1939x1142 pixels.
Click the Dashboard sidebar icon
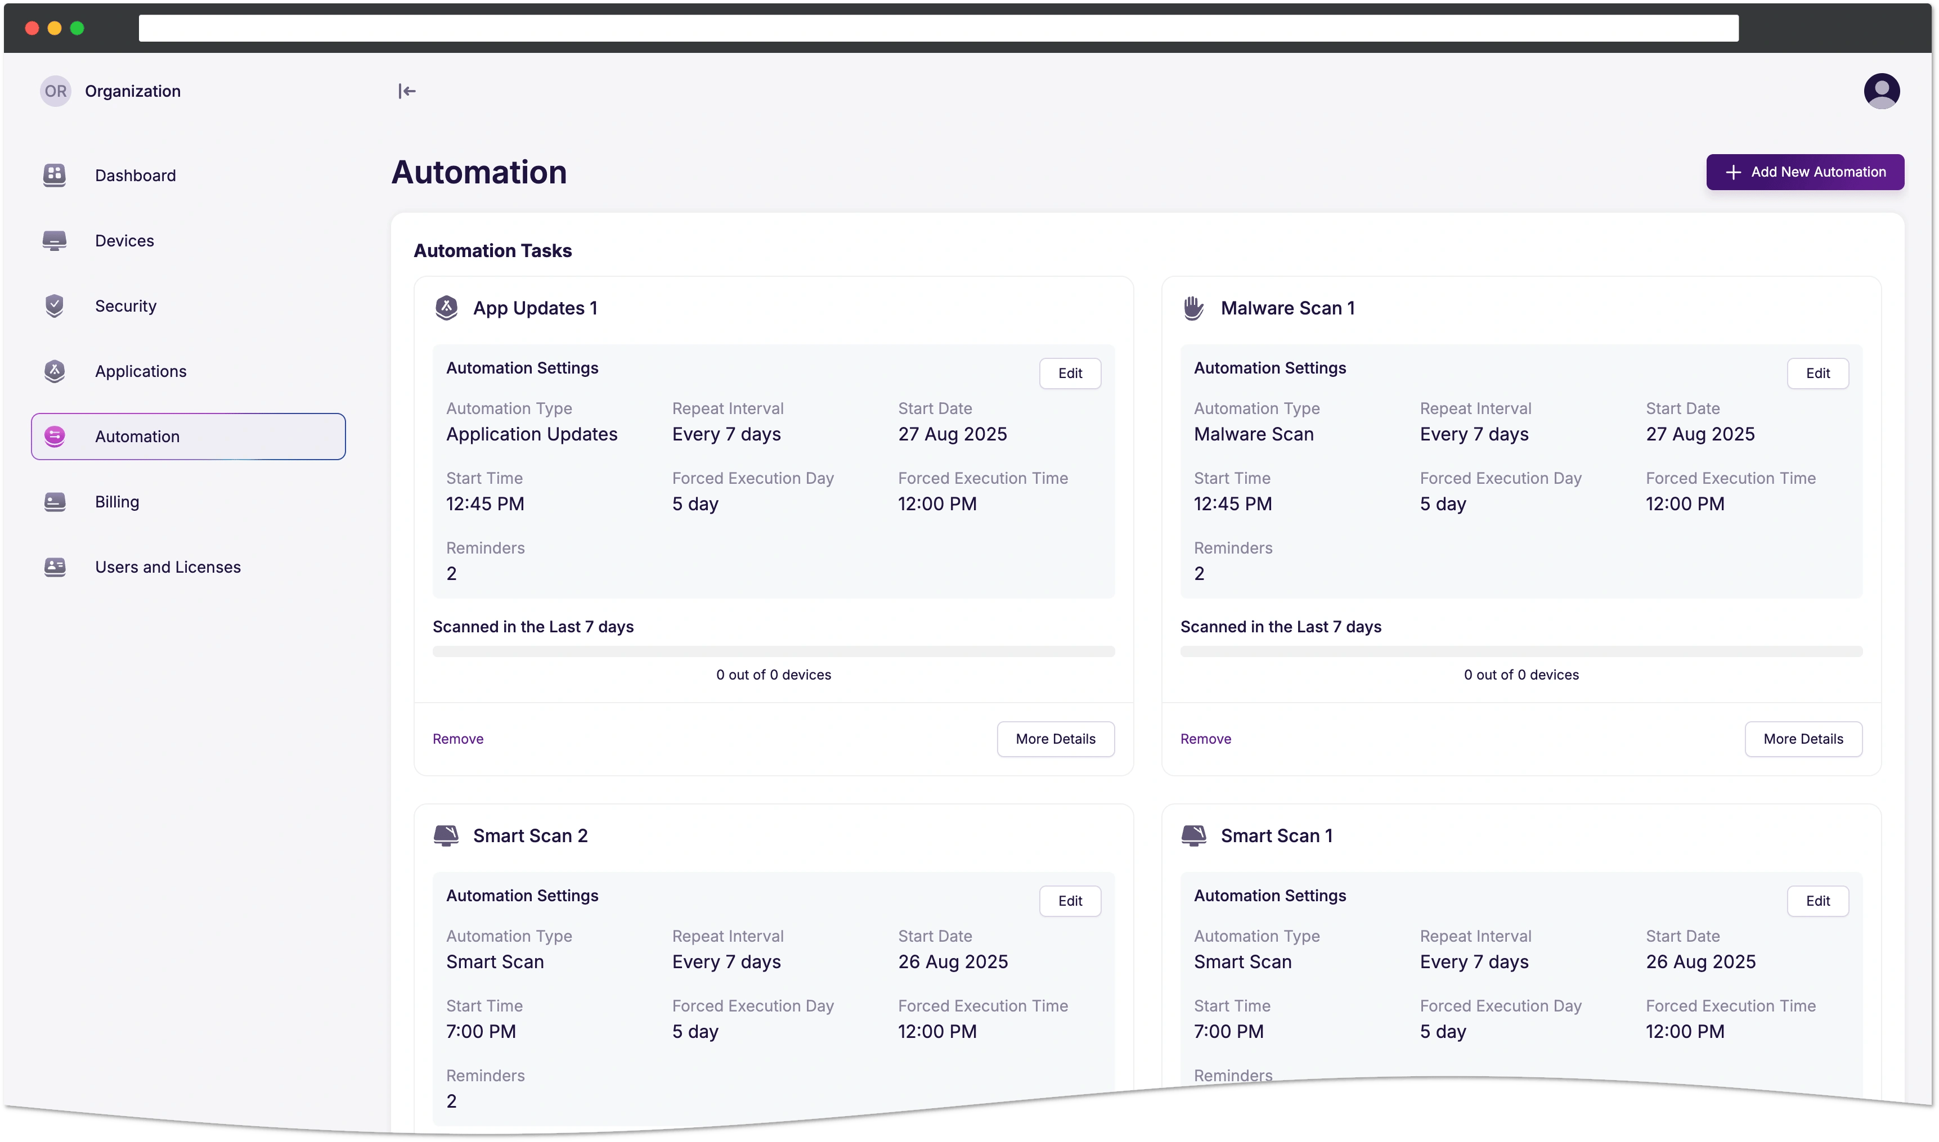tap(54, 176)
